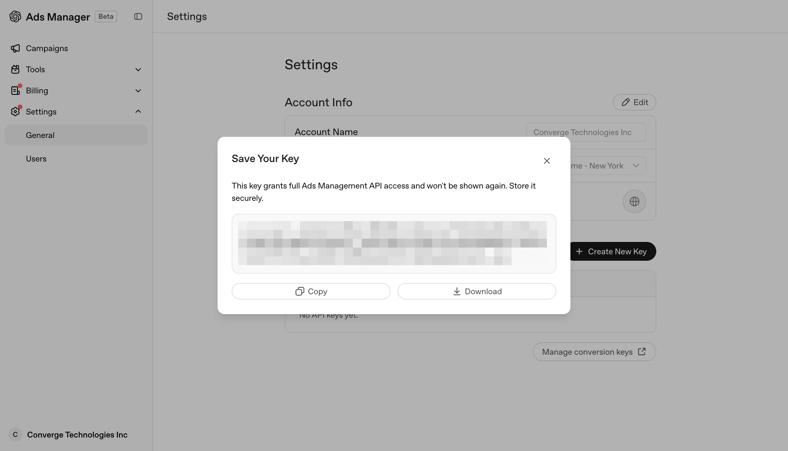Open Manage conversion keys link
The height and width of the screenshot is (451, 788).
click(594, 351)
